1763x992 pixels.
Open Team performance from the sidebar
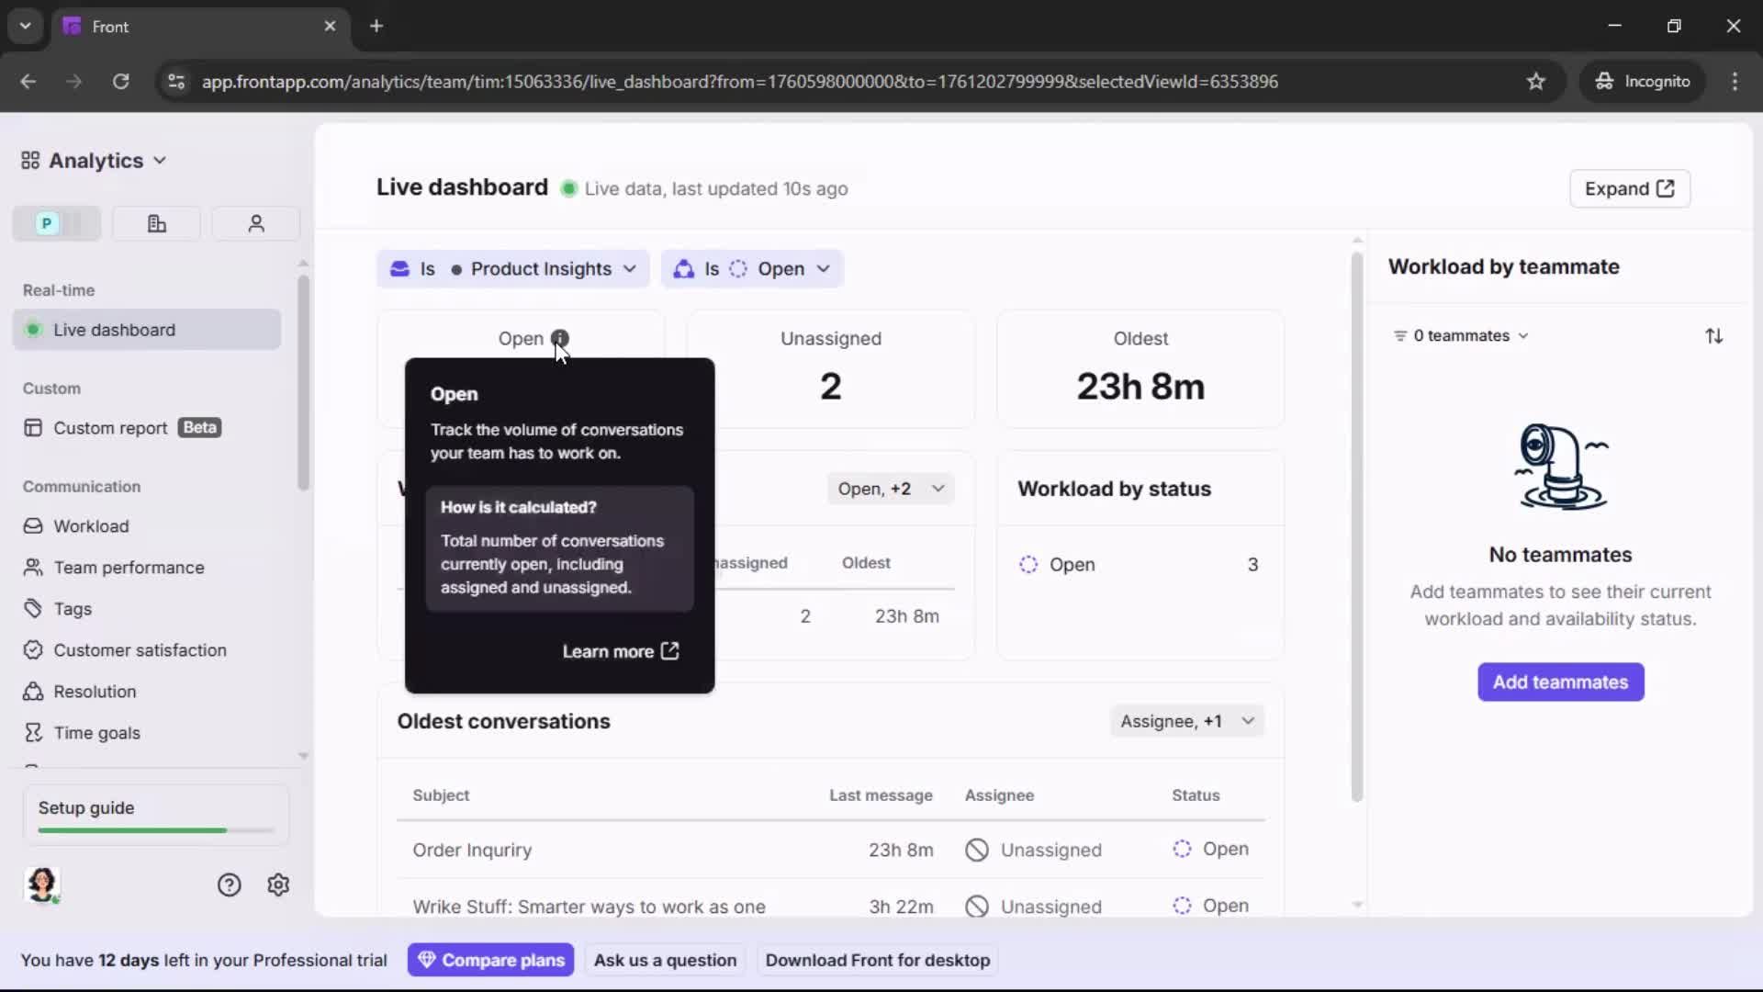click(x=129, y=568)
